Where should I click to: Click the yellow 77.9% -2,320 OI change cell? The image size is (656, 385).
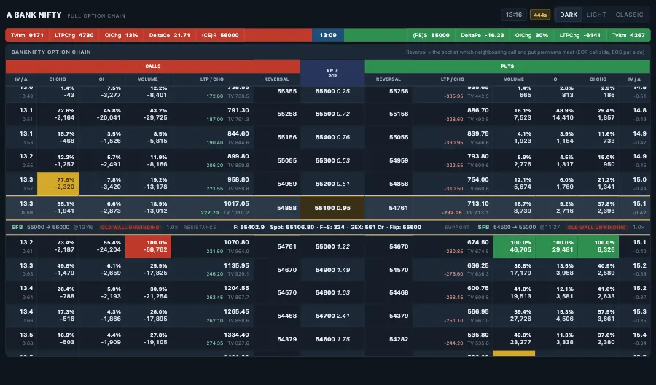point(58,184)
